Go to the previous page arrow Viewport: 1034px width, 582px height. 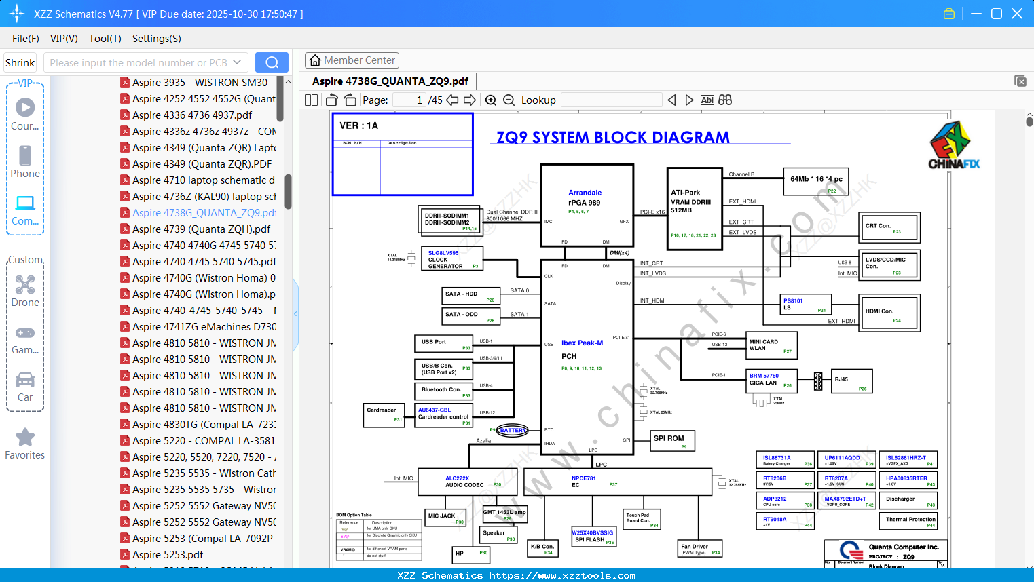452,100
